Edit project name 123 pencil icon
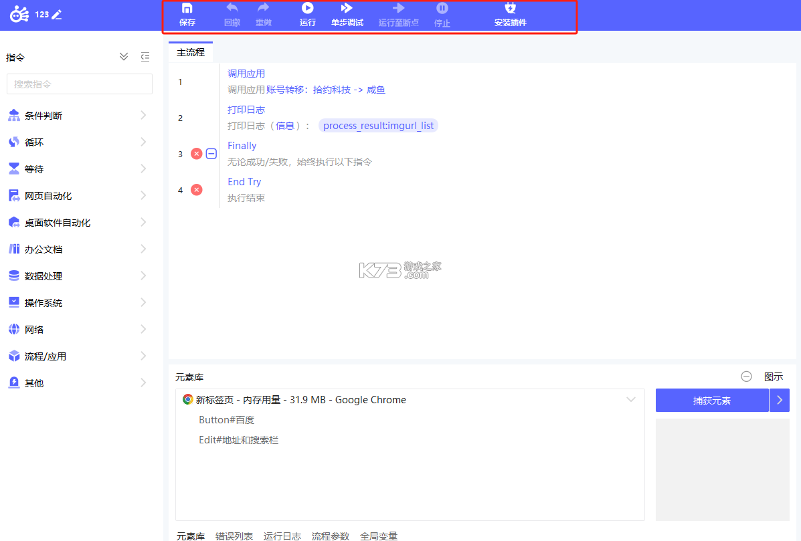This screenshot has width=801, height=541. [x=57, y=15]
